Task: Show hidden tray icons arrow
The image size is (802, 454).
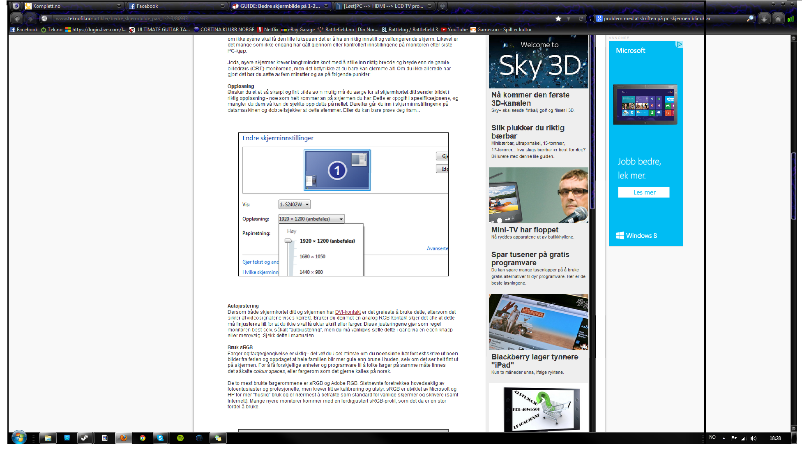Action: click(x=724, y=438)
